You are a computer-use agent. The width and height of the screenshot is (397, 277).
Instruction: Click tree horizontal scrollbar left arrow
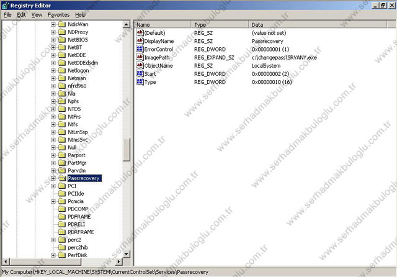(6, 261)
